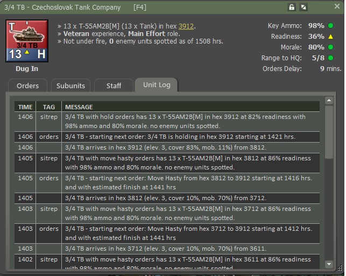This screenshot has width=346, height=276.
Task: Click the Orders Delay 9 mins value
Action: pyautogui.click(x=330, y=69)
